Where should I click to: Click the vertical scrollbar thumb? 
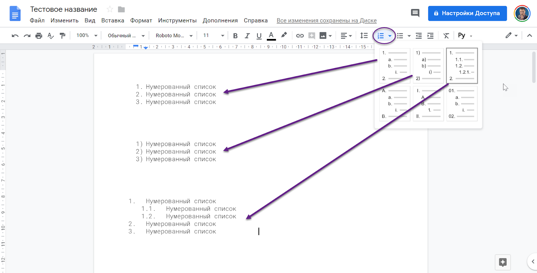point(534,67)
